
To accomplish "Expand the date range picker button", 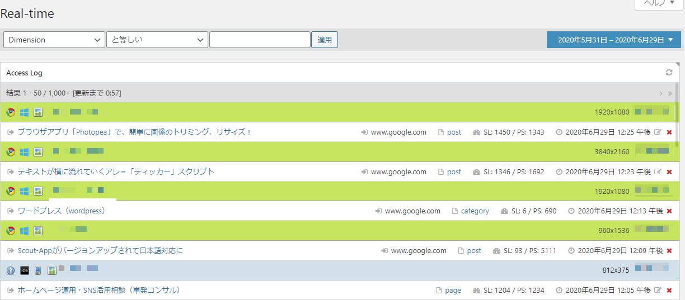I will coord(613,40).
